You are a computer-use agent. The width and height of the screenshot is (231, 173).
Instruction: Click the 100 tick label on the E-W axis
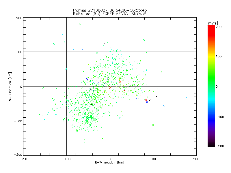point(153,159)
